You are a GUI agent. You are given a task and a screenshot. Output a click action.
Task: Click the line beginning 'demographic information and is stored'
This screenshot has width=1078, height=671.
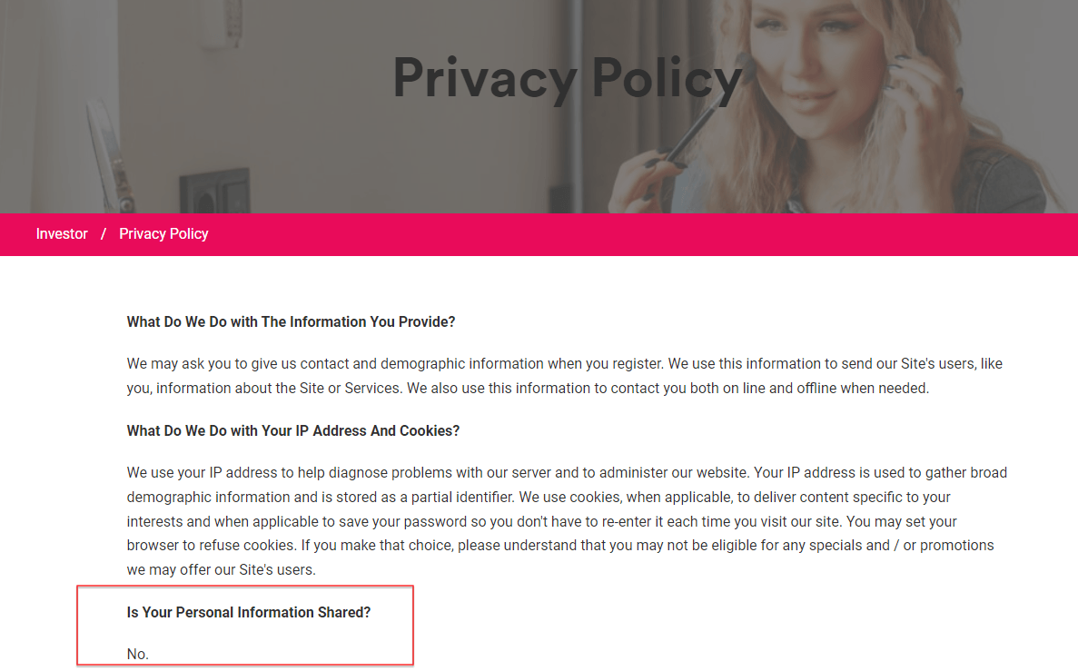[x=539, y=498]
